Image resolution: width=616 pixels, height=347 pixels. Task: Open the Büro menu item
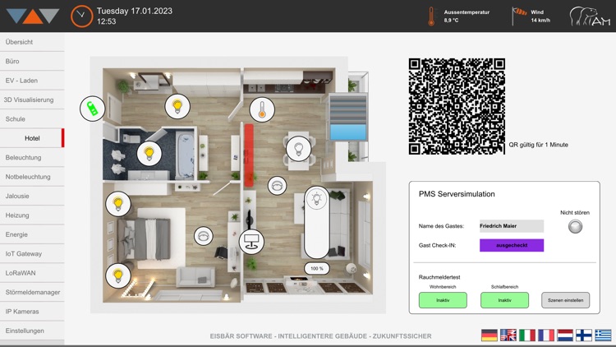(x=32, y=61)
